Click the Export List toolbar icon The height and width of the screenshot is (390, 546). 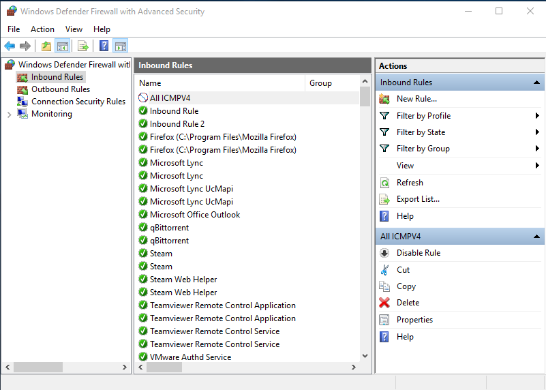[x=83, y=46]
